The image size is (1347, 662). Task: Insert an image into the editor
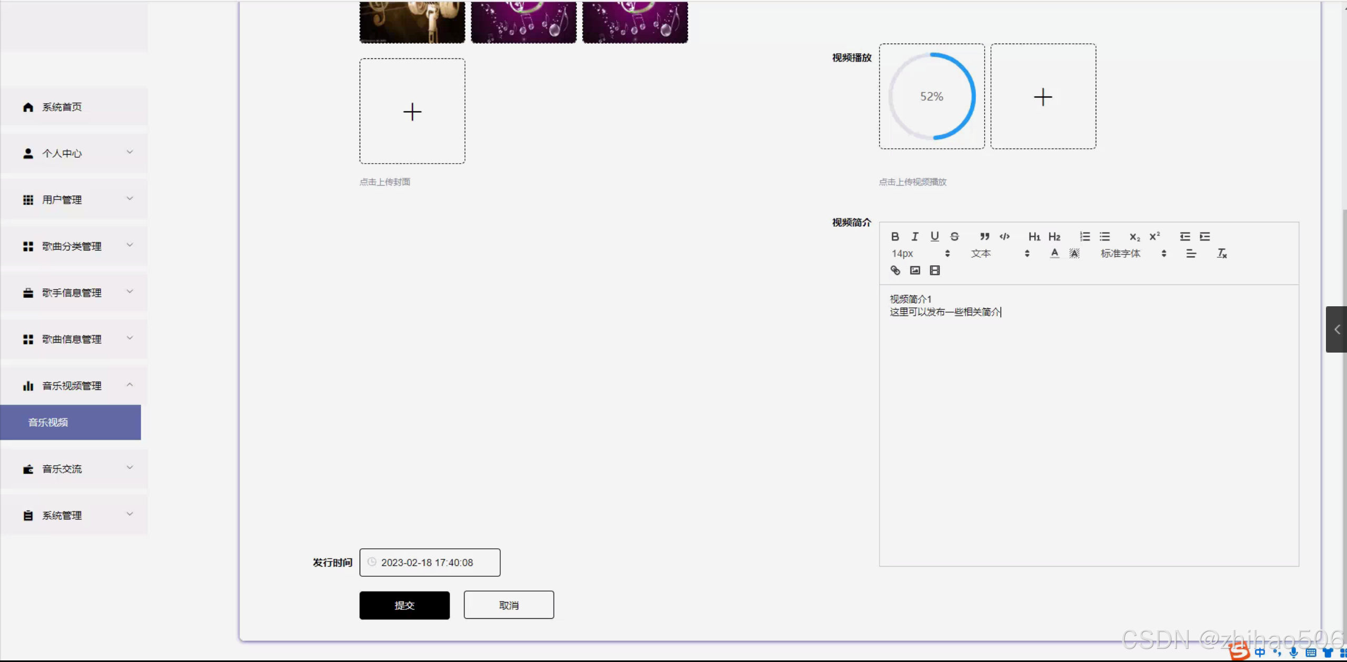pos(915,270)
